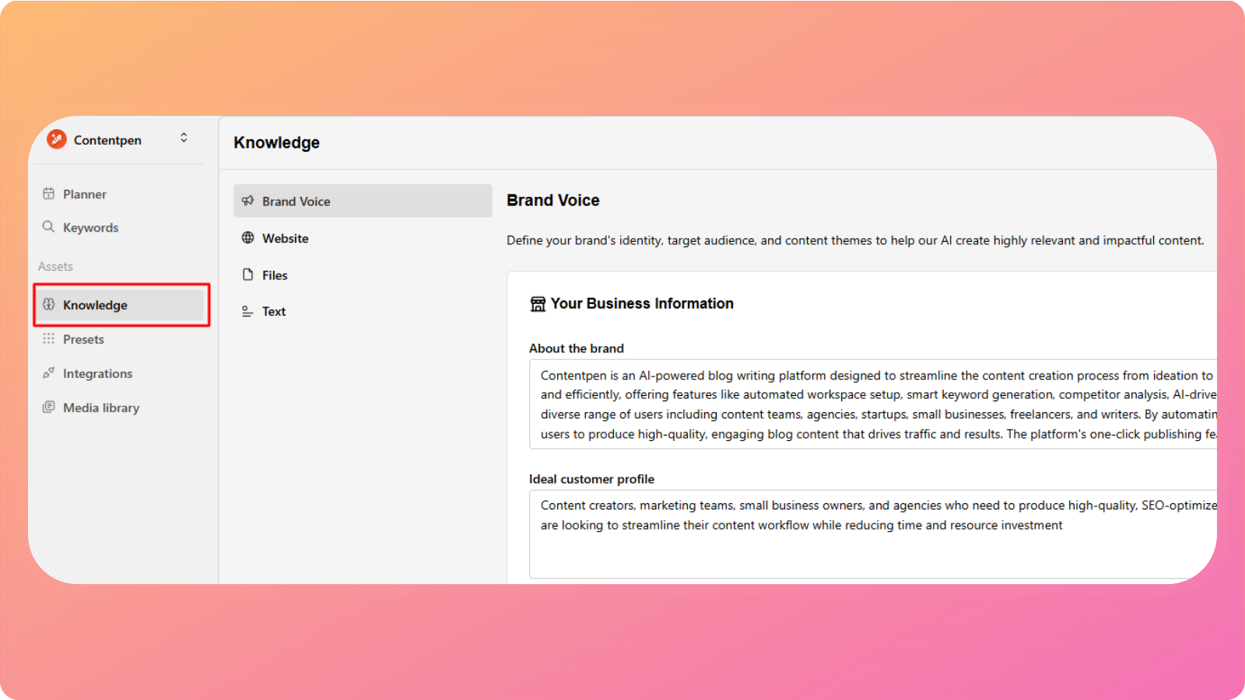Screen dimensions: 1245x700
Task: Click the Files document icon
Action: pyautogui.click(x=247, y=275)
